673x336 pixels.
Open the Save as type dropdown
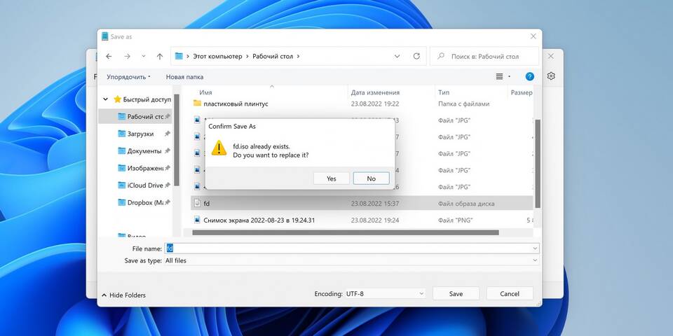tap(351, 260)
